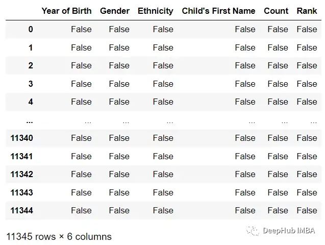Image resolution: width=325 pixels, height=245 pixels.
Task: Select the Rank column header
Action: click(x=307, y=11)
